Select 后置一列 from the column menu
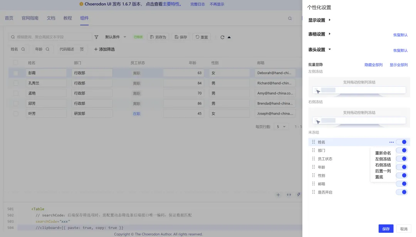 (x=383, y=171)
